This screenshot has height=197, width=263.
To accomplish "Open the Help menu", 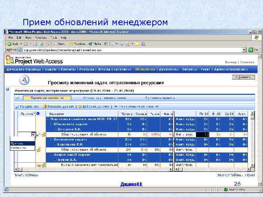I will 64,38.
